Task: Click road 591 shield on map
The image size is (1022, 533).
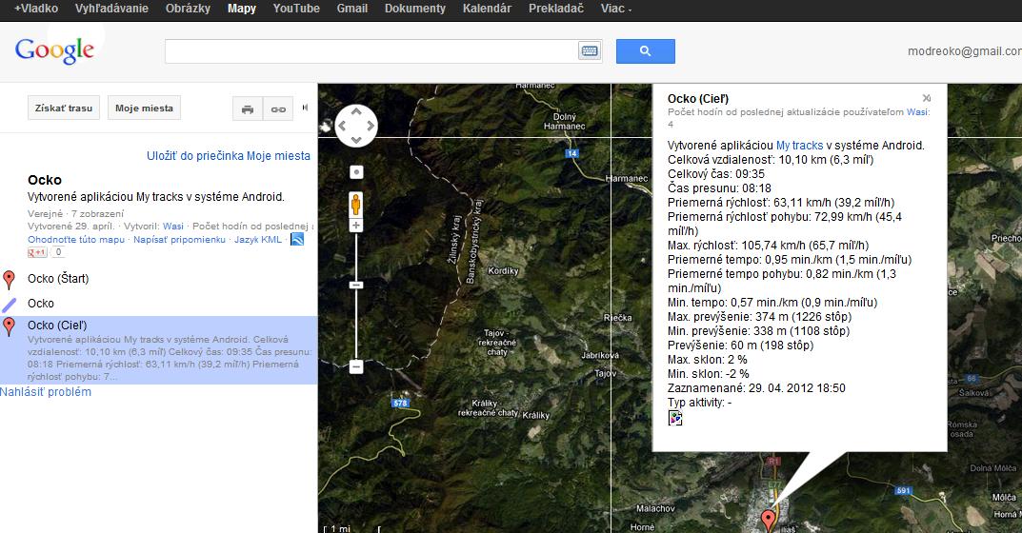Action: [903, 491]
